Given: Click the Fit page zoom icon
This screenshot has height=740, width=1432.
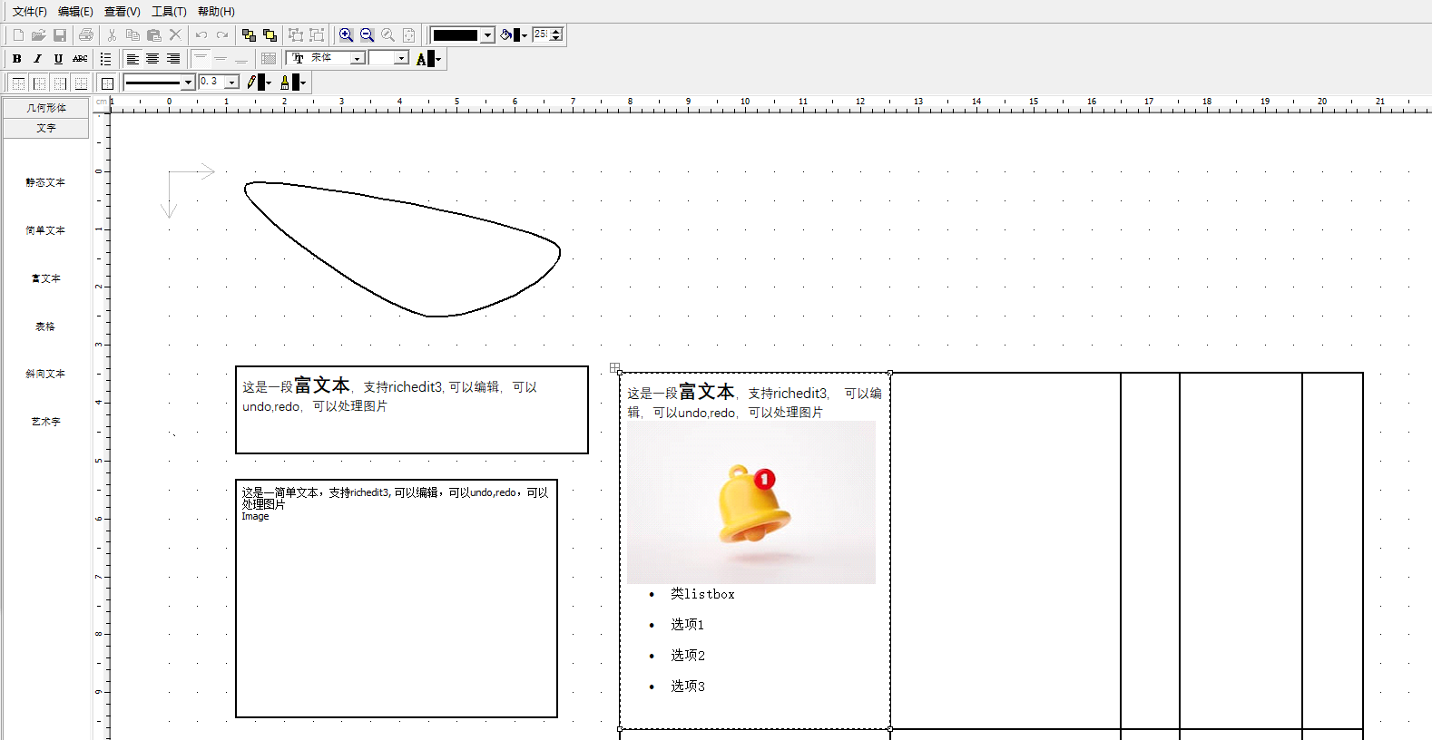Looking at the screenshot, I should 408,35.
